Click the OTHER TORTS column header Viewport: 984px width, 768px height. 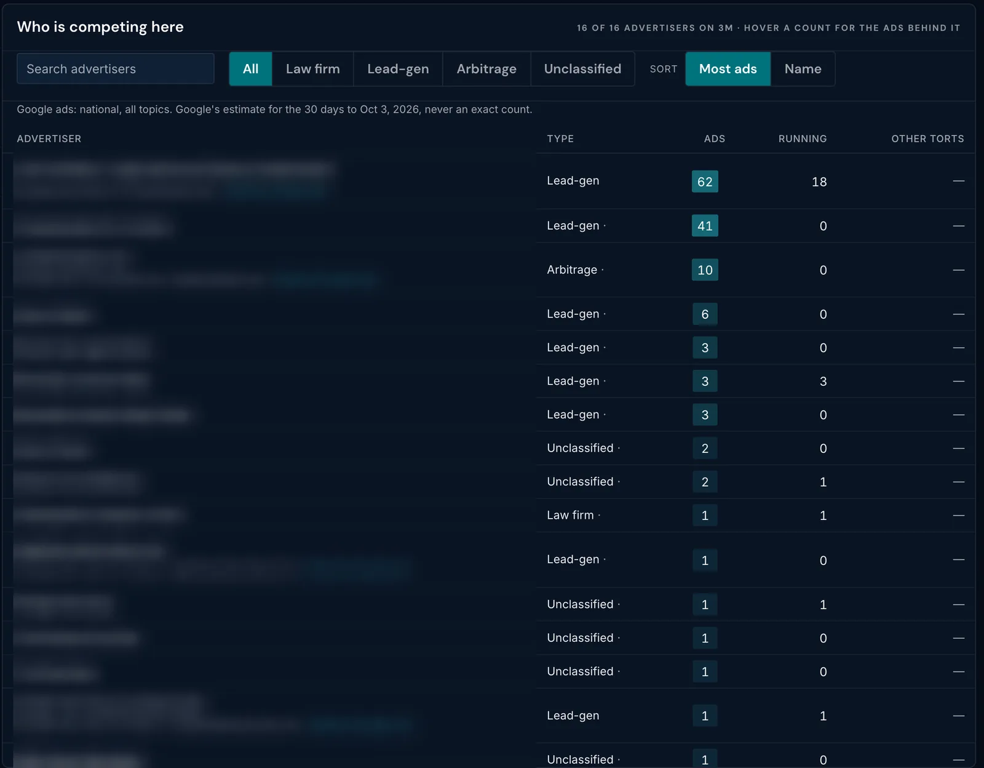pyautogui.click(x=927, y=139)
